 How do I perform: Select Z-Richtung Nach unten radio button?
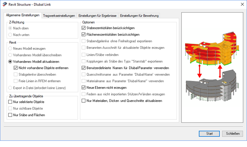click(10, 35)
